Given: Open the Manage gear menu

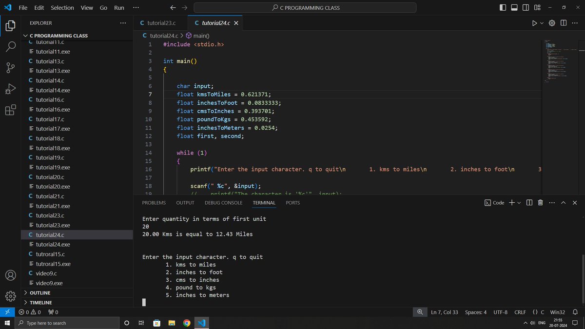Looking at the screenshot, I should tap(10, 296).
